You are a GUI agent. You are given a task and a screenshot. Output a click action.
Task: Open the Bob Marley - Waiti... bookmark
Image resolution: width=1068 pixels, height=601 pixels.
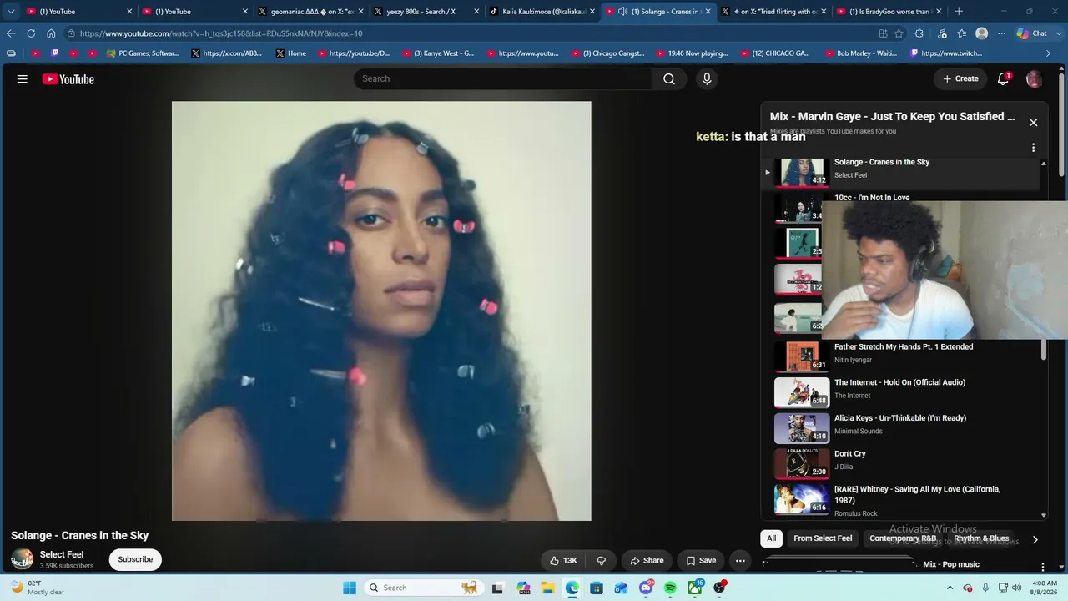click(x=860, y=53)
